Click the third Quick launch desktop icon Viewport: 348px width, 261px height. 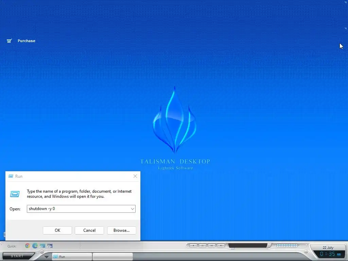tap(42, 246)
